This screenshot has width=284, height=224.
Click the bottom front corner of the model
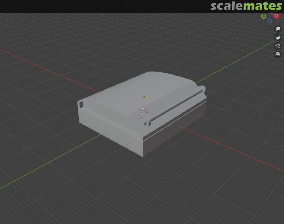[x=143, y=156]
